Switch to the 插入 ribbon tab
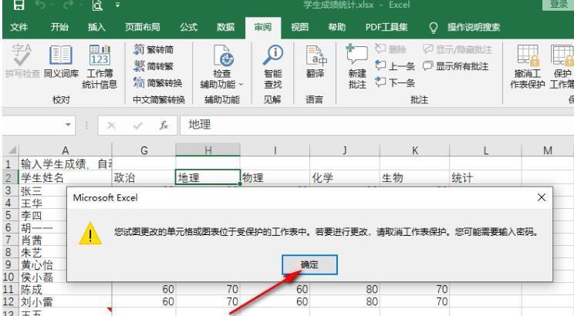The width and height of the screenshot is (574, 316). click(x=96, y=27)
